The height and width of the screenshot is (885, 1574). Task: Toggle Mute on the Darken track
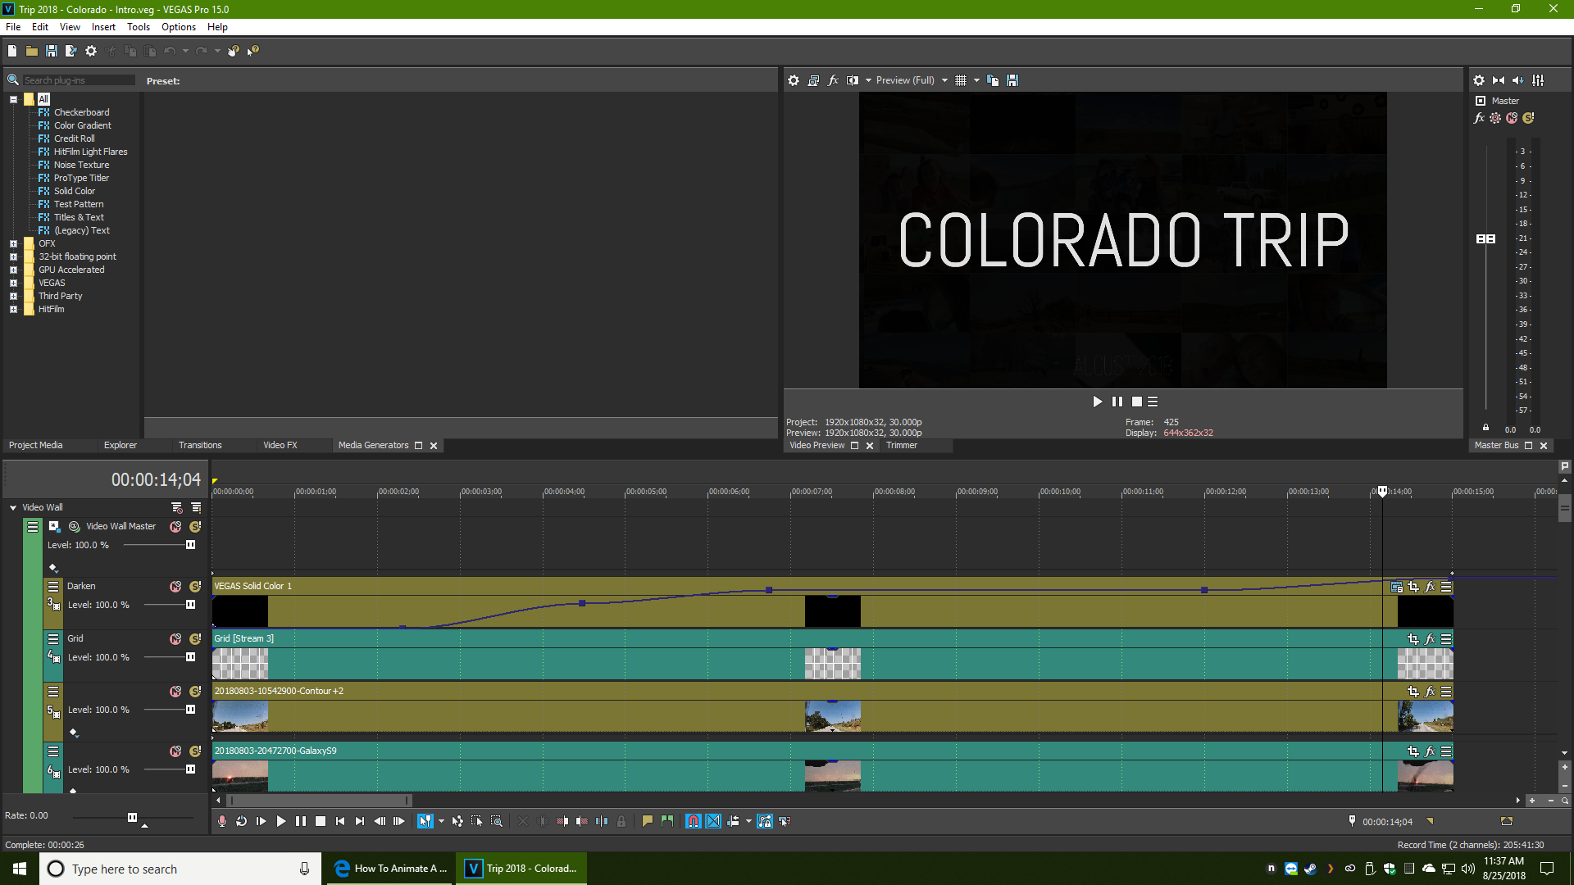[175, 587]
